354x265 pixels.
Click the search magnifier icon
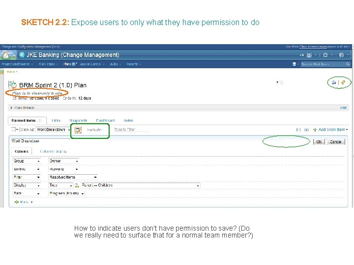tap(348, 64)
